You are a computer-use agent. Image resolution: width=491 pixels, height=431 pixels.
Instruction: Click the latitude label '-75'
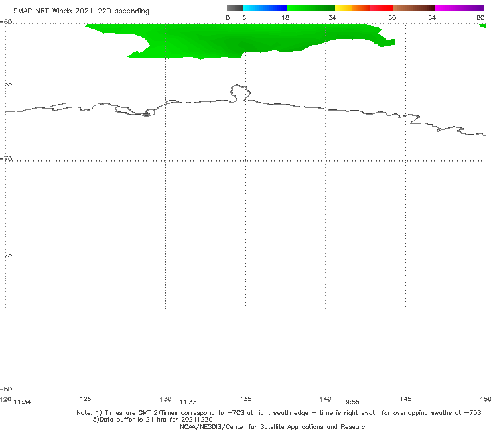click(6, 255)
